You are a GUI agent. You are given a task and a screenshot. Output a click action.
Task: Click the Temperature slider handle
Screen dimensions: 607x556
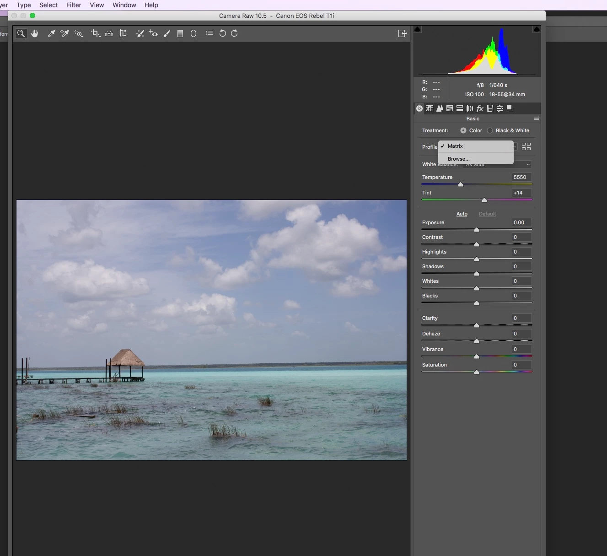click(x=461, y=184)
